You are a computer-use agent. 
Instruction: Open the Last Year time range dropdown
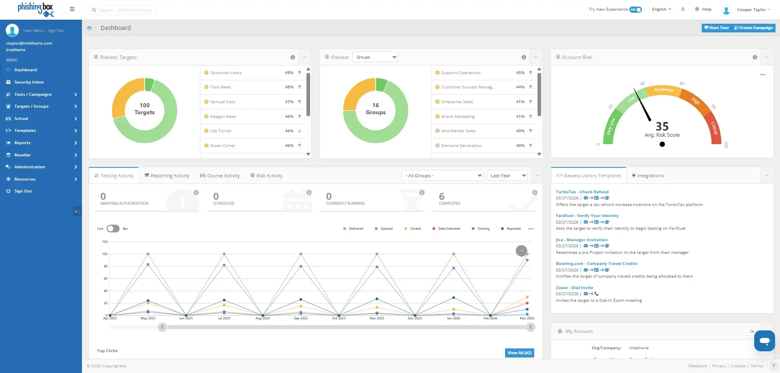click(507, 176)
